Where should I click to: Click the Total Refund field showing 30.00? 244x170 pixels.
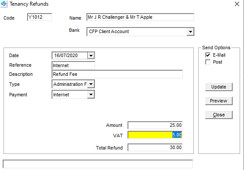pyautogui.click(x=155, y=147)
